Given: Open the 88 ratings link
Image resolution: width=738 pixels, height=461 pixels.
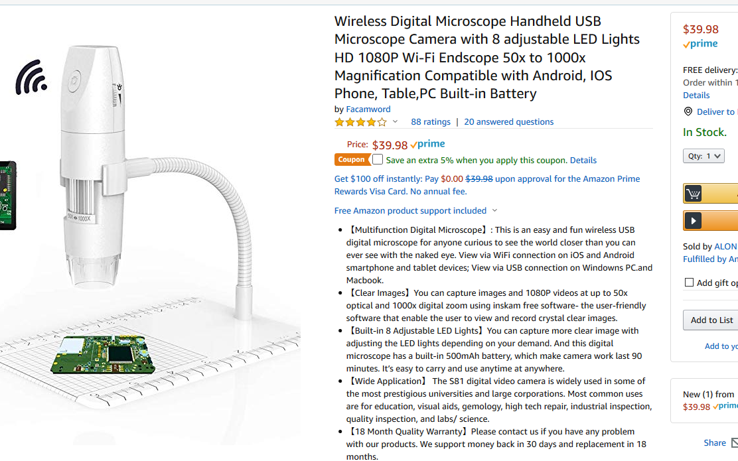Looking at the screenshot, I should point(431,122).
